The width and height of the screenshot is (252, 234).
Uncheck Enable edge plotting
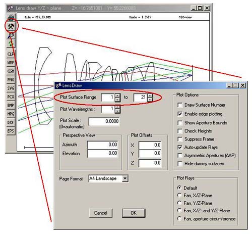[x=180, y=114]
